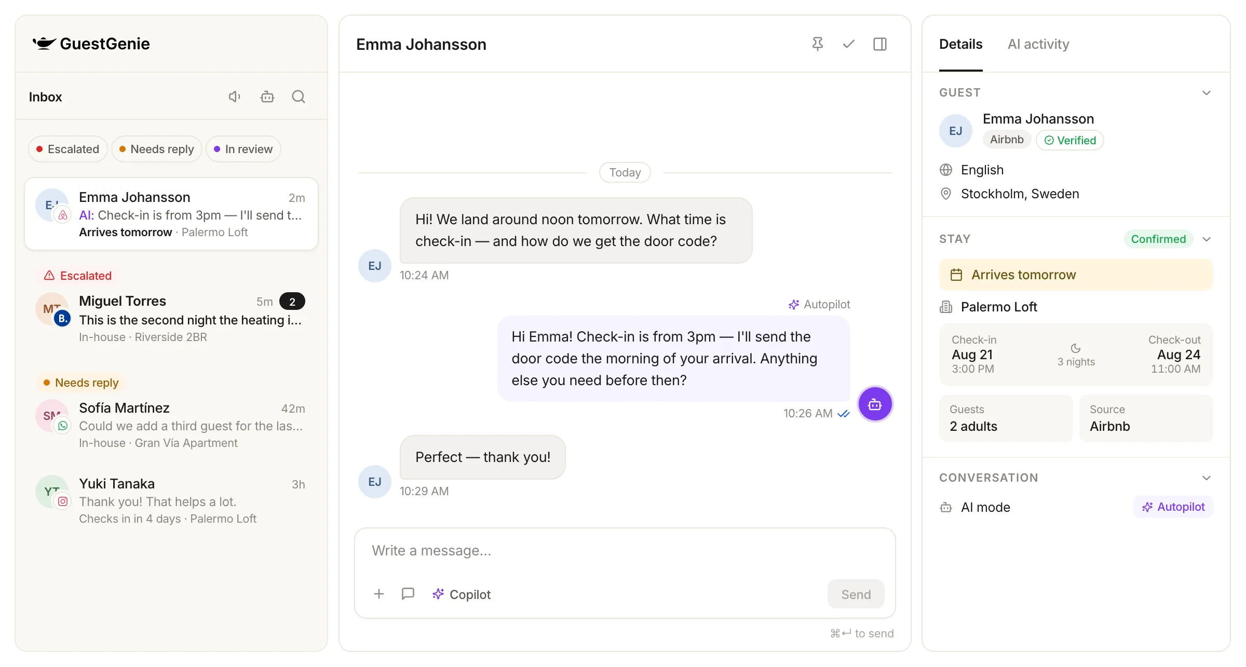Click the building icon beside Palermo Loft
Screen dimensions: 1246x667
[946, 307]
